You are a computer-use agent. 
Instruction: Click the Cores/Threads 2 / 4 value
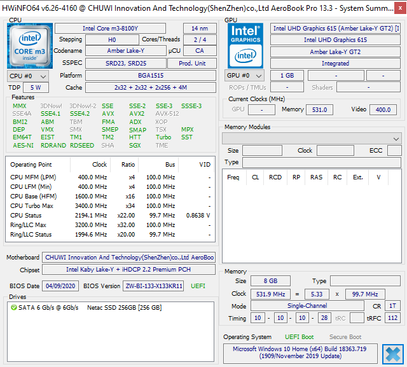[x=200, y=39]
